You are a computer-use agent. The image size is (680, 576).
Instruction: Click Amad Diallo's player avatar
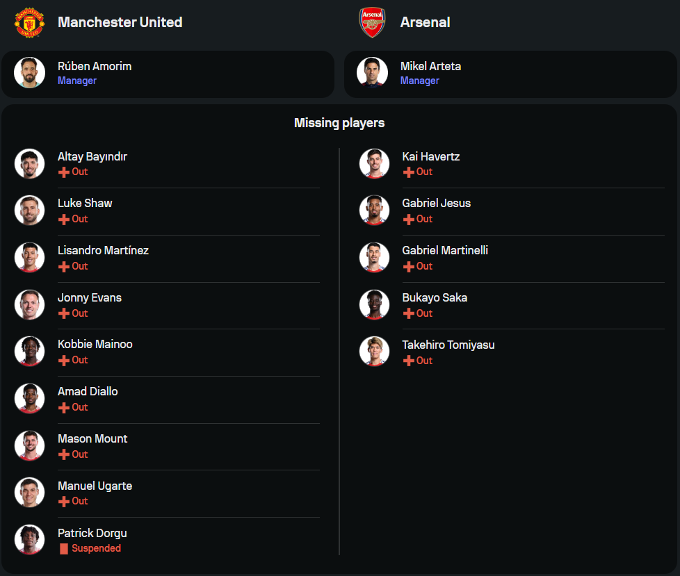(x=29, y=398)
